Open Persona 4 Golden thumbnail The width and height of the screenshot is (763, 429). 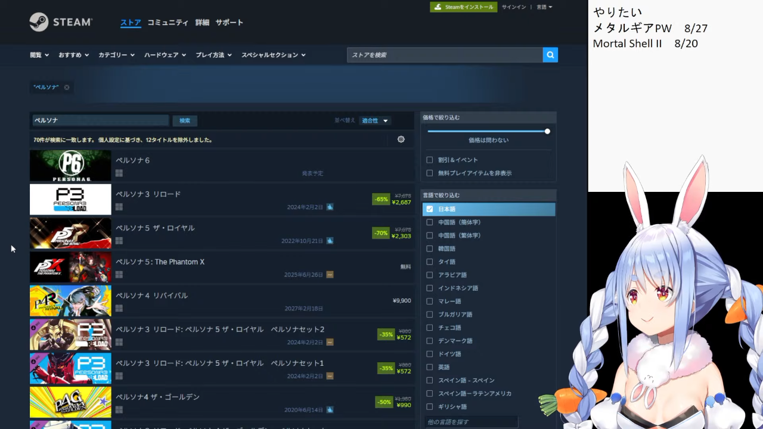click(70, 402)
